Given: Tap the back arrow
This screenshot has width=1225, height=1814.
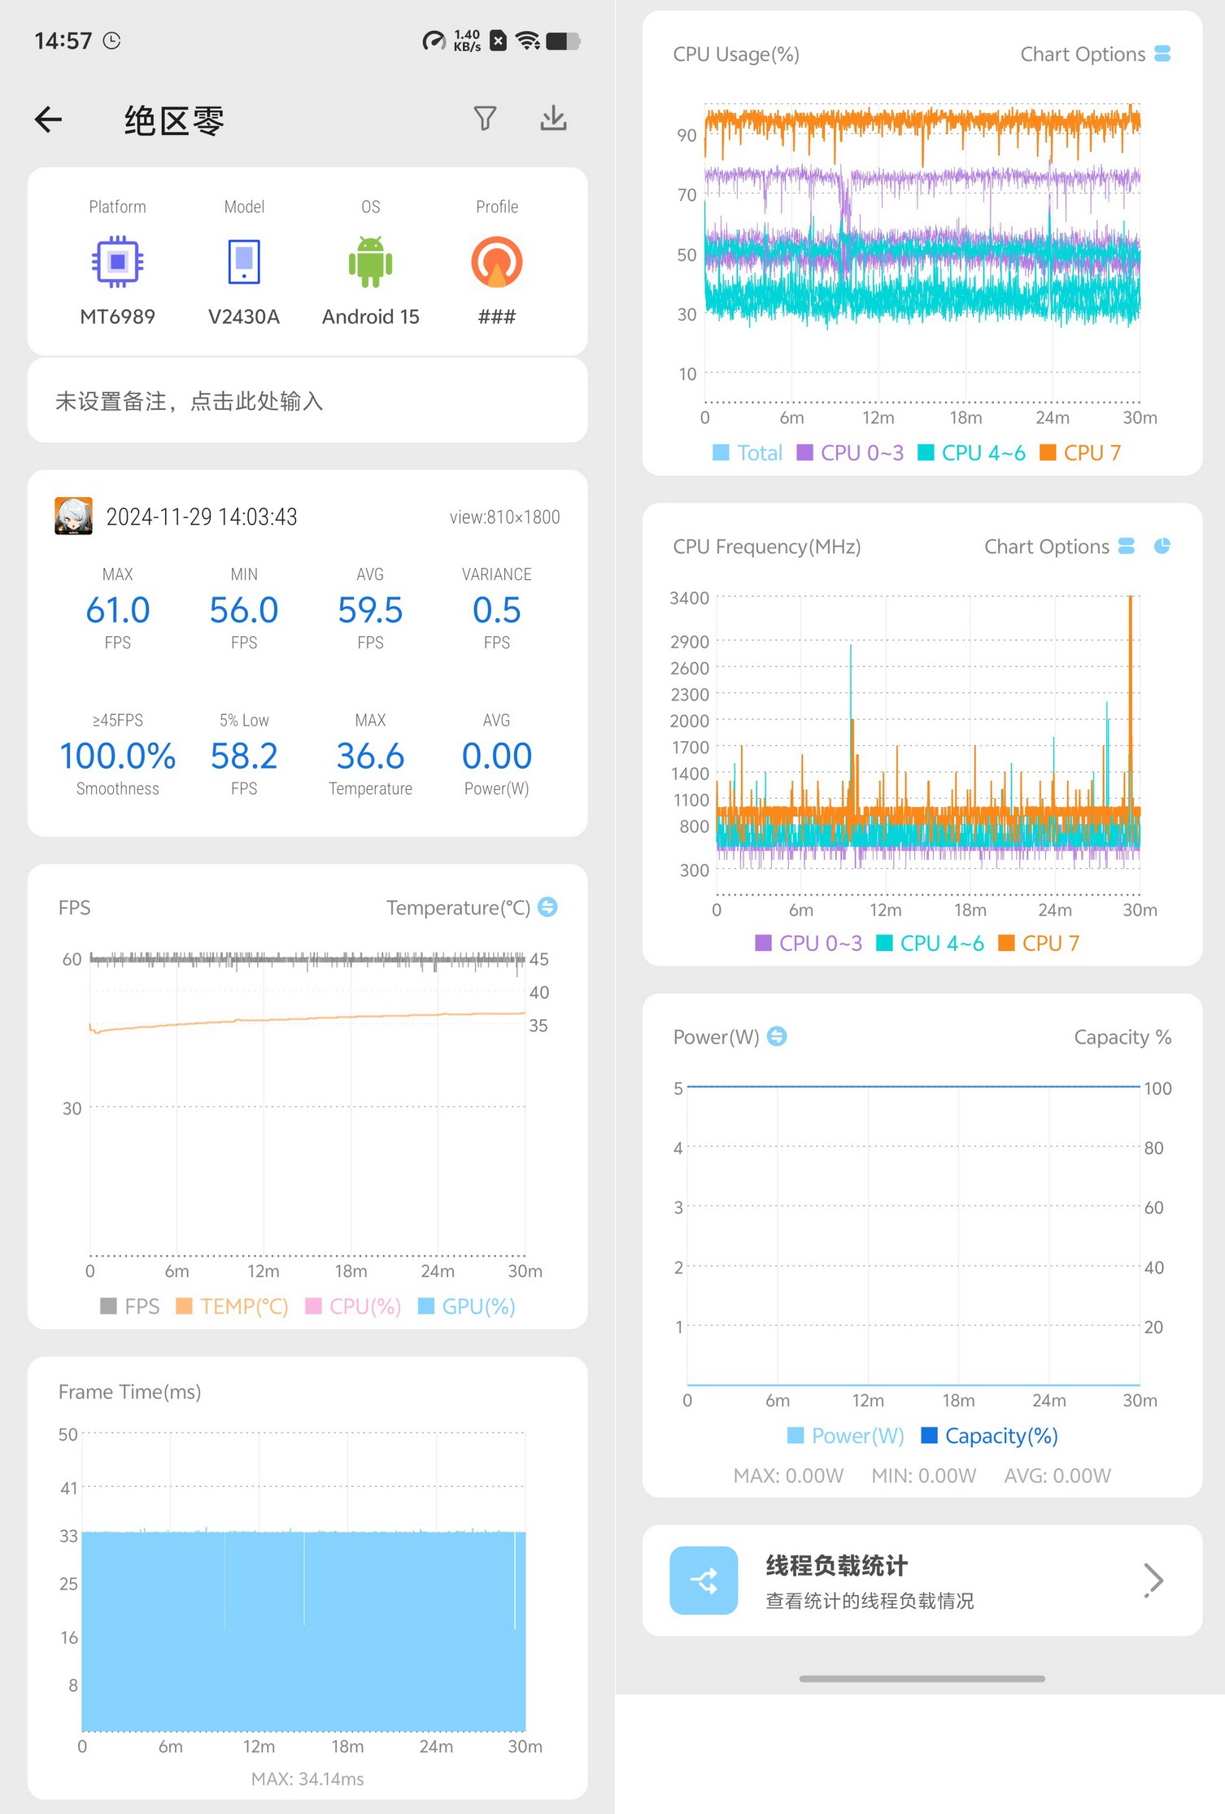Looking at the screenshot, I should point(49,120).
